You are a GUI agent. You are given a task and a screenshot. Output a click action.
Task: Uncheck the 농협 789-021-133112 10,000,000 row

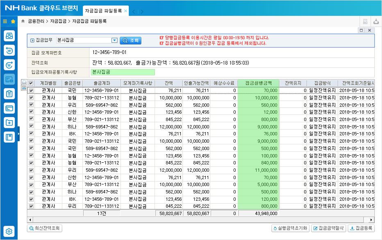(x=31, y=98)
